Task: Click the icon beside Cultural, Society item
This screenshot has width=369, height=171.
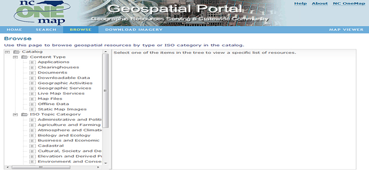Action: click(x=33, y=151)
